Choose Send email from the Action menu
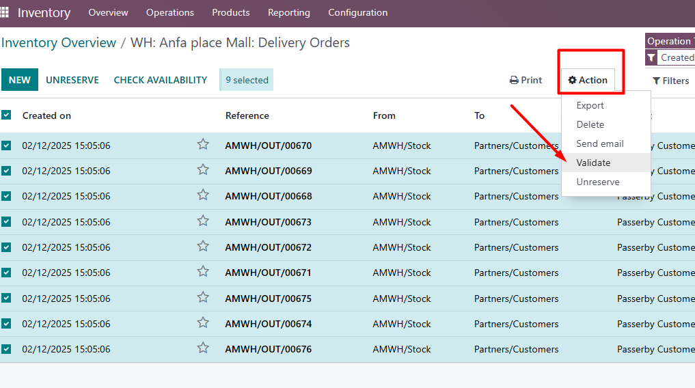 tap(606, 143)
